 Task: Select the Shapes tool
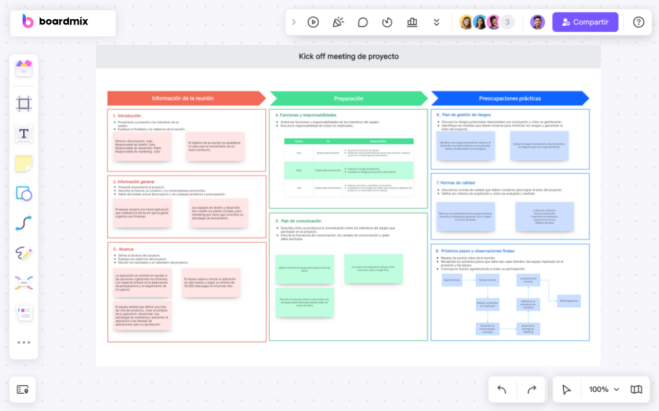[24, 193]
